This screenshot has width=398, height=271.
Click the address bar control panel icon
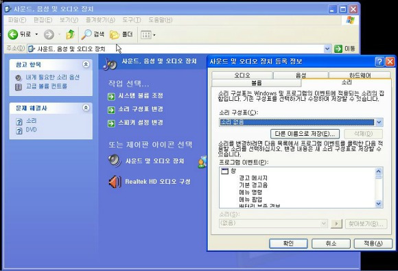pos(32,49)
